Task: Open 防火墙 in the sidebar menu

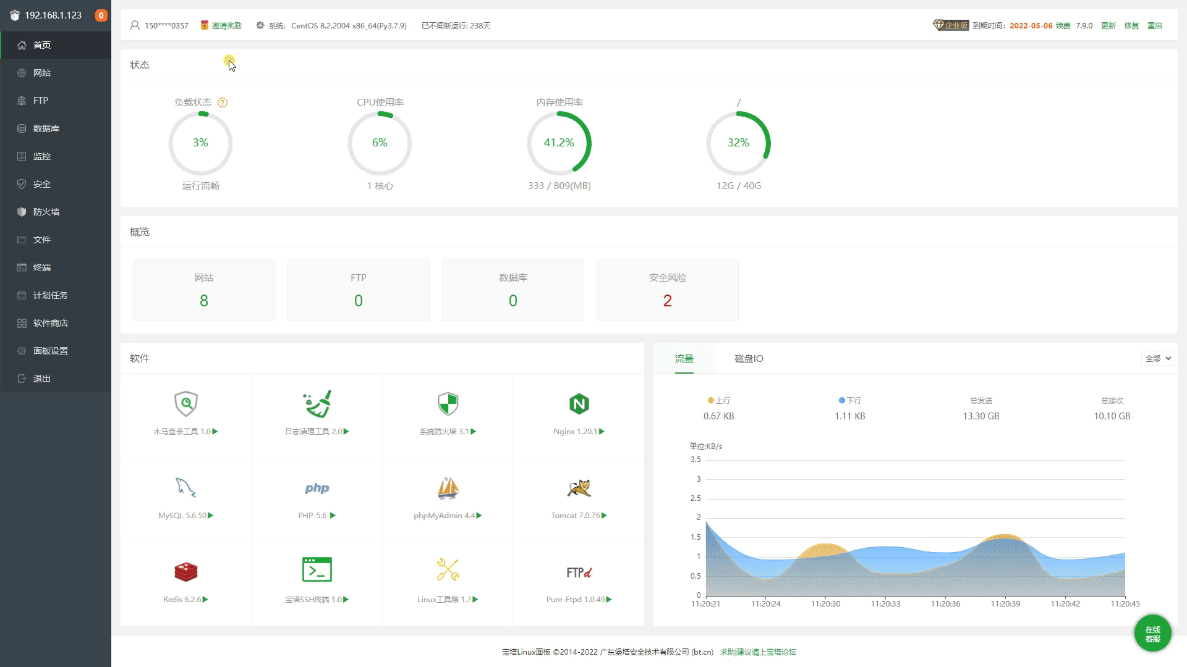Action: coord(46,212)
